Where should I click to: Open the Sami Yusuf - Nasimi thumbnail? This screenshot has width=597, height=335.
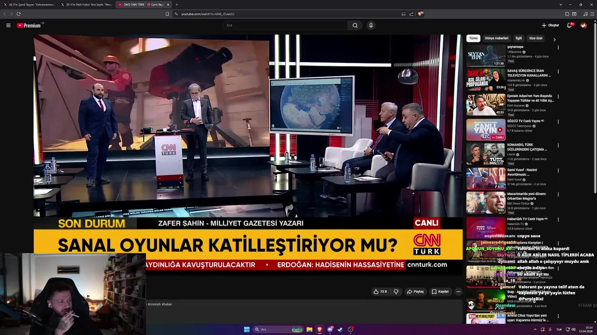point(486,178)
